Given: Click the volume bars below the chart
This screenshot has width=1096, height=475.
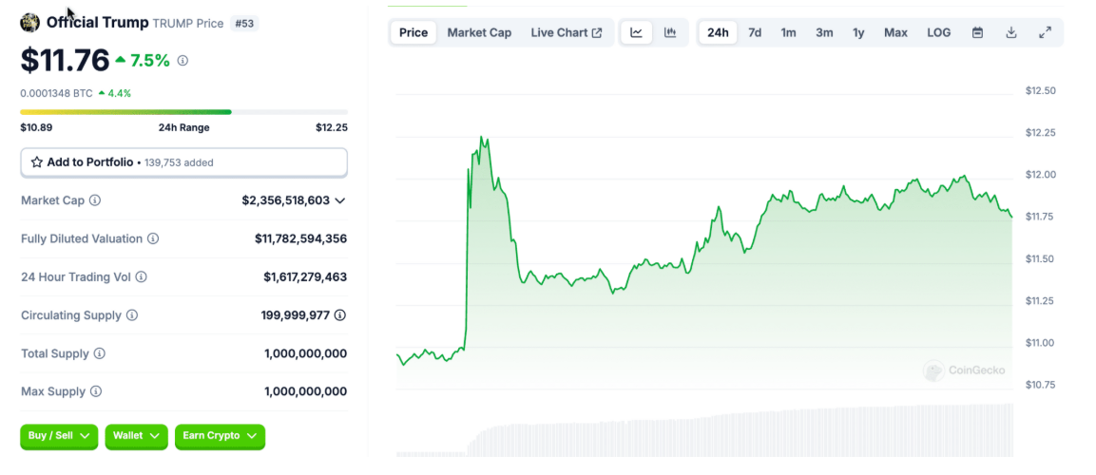Looking at the screenshot, I should (x=703, y=430).
